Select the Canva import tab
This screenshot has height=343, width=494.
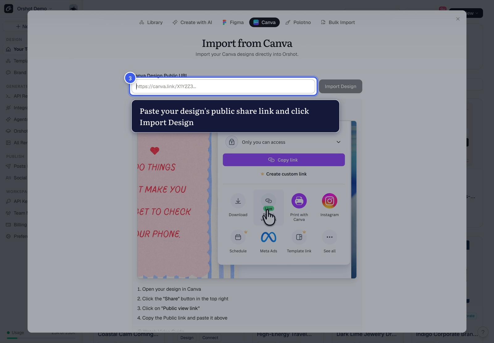(264, 22)
